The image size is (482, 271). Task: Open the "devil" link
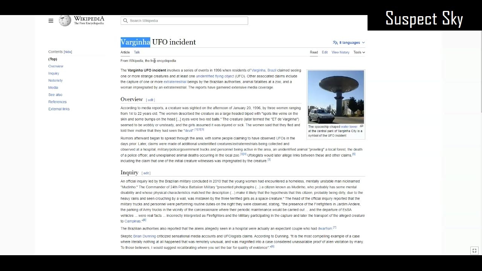point(189,131)
